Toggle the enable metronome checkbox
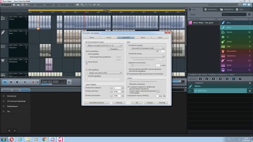Screen dimensions: 253x142 tap(128, 84)
